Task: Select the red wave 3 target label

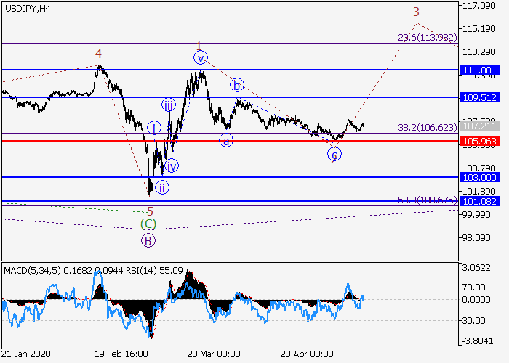Action: coord(416,12)
